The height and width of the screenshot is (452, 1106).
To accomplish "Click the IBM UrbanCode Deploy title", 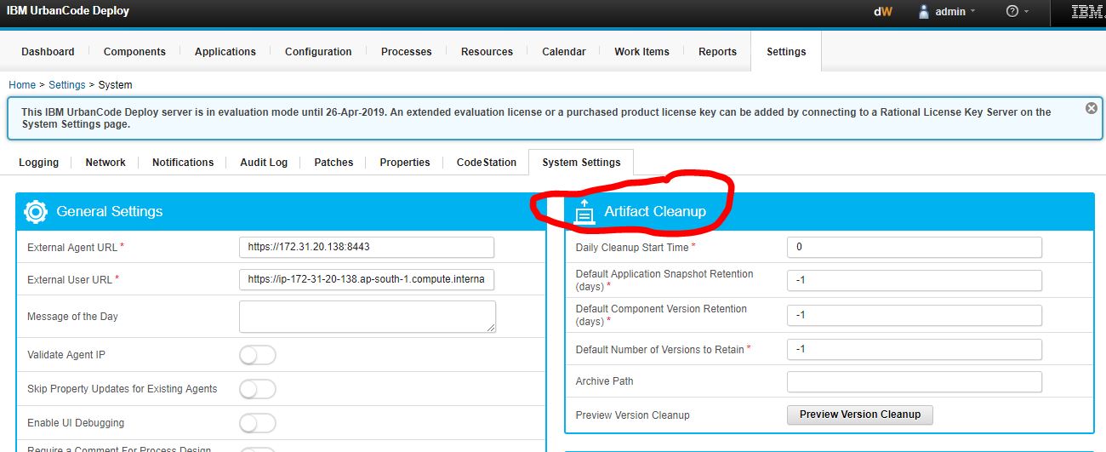I will [68, 11].
